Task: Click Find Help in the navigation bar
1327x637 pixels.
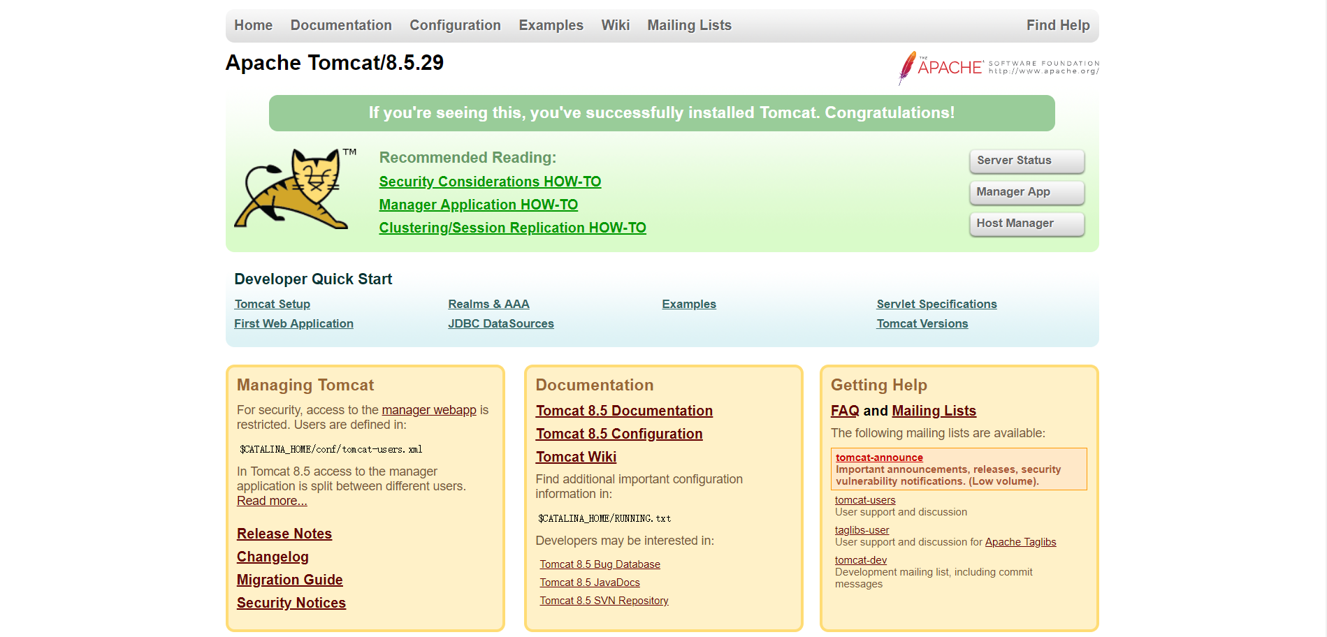Action: (x=1057, y=26)
